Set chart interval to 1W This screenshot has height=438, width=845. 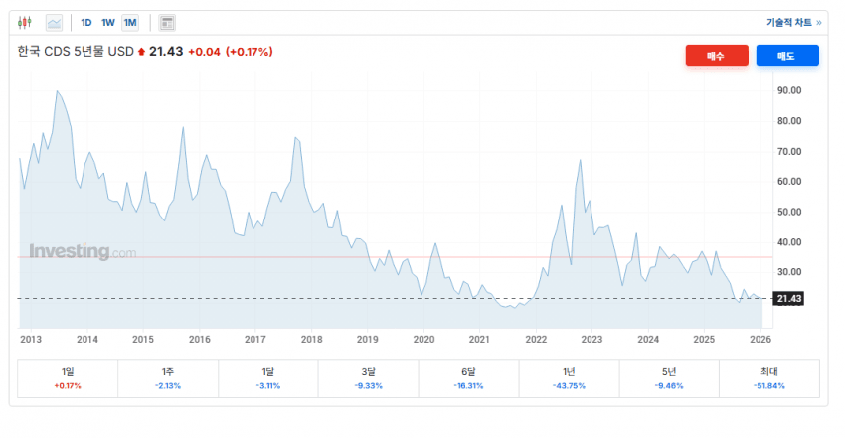(x=108, y=22)
